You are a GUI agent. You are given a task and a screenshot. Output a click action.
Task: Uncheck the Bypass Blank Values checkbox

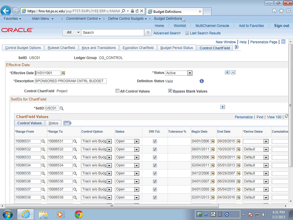pos(170,91)
